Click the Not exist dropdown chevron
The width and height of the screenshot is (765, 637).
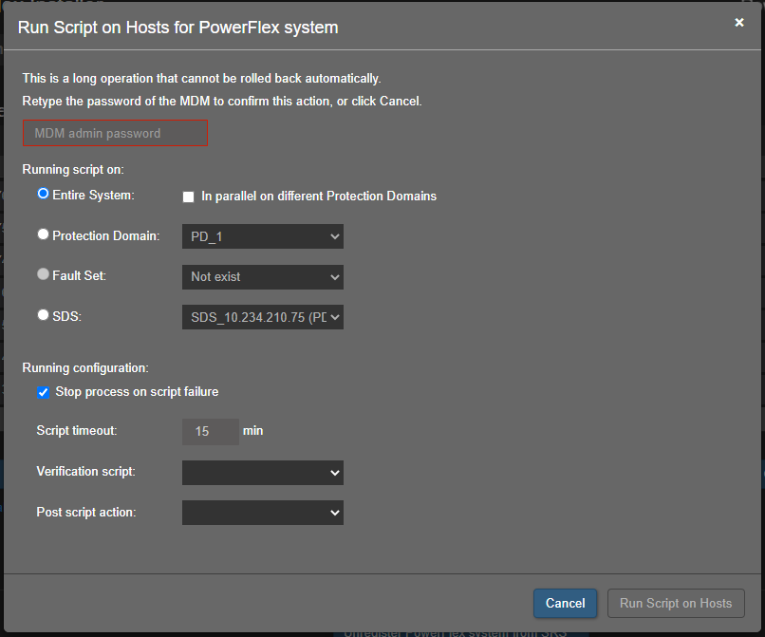(x=333, y=276)
